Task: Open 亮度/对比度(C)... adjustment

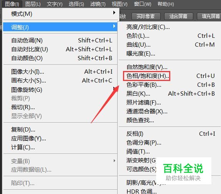Action: pos(170,27)
